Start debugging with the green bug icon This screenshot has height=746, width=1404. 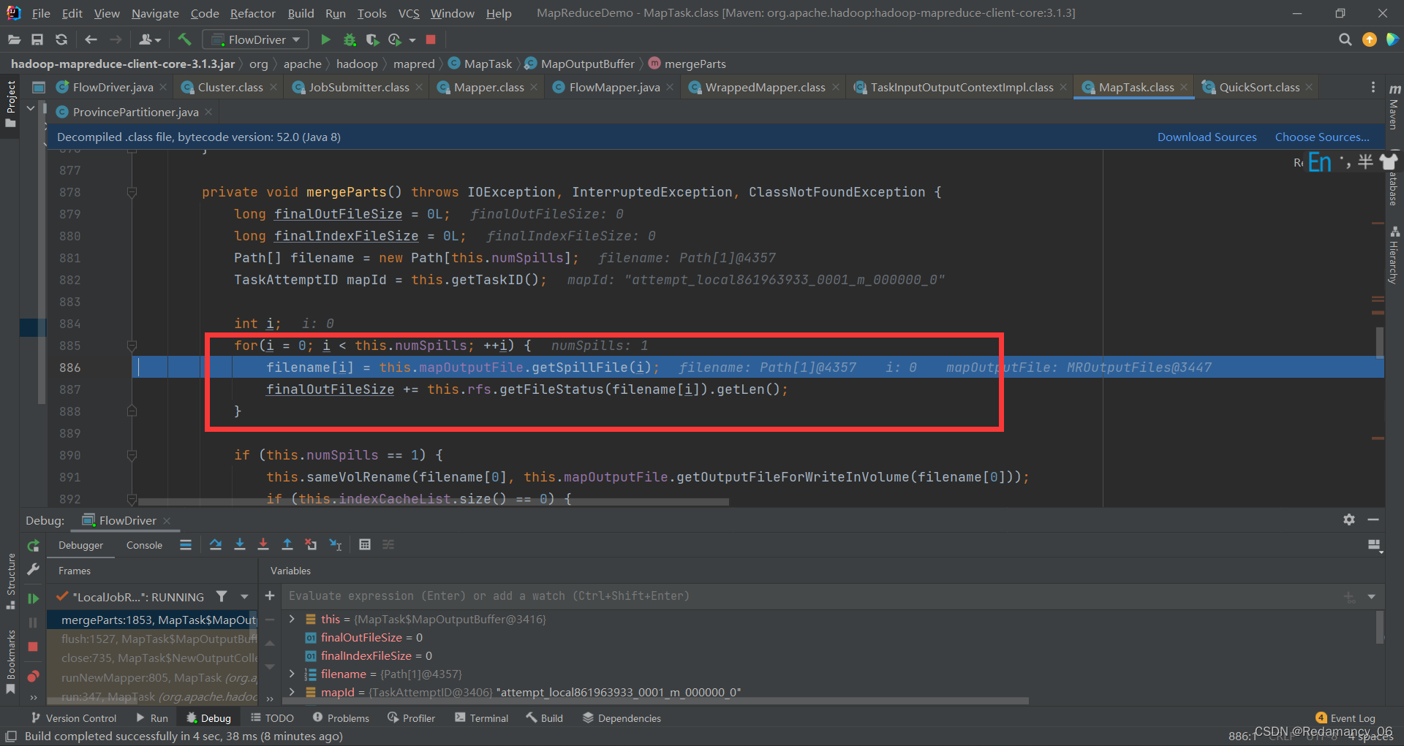click(x=350, y=39)
